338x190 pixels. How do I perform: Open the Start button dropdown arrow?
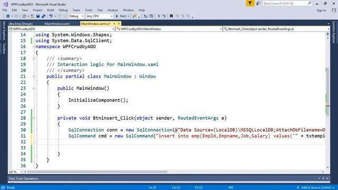(128, 16)
